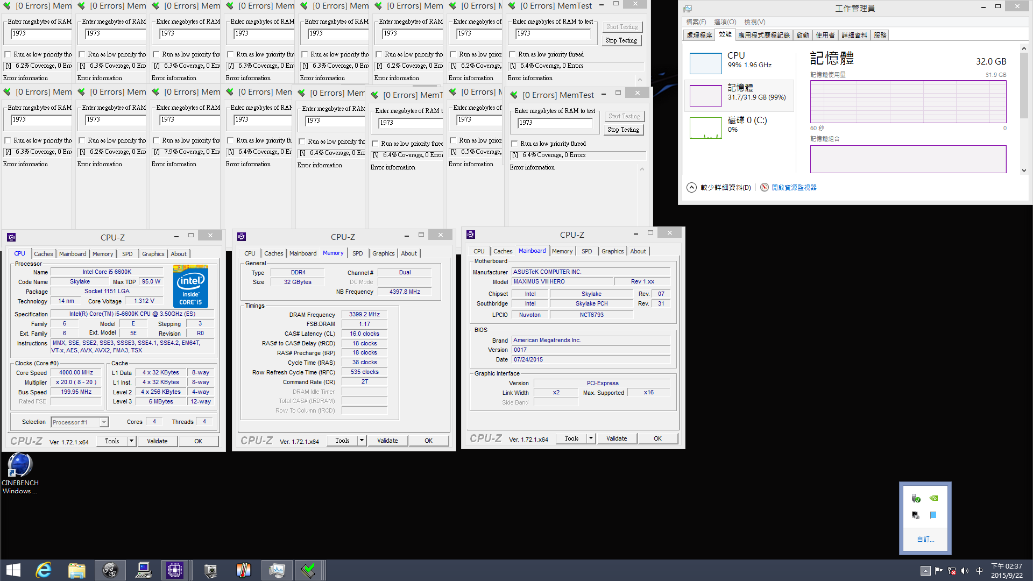Check low priority thread in the top-right MemTest window
This screenshot has width=1033, height=581.
tap(513, 54)
